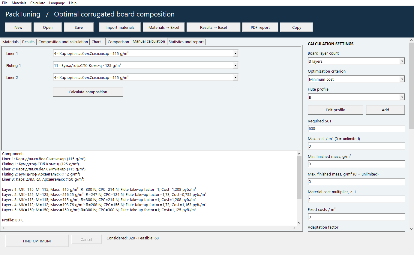414x255 pixels.
Task: Expand the Flute profile dropdown
Action: (356, 97)
